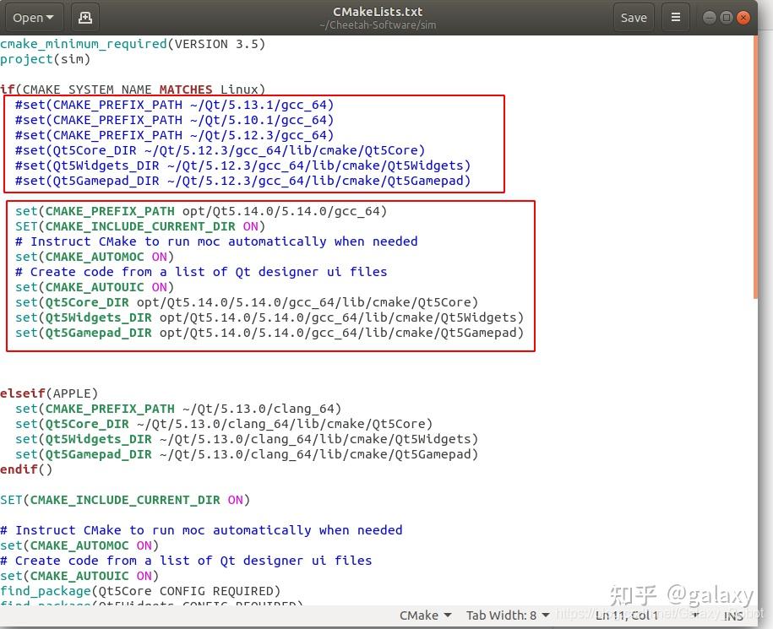Place cursor on the elseif(APPLE) line
The height and width of the screenshot is (629, 773).
(49, 393)
